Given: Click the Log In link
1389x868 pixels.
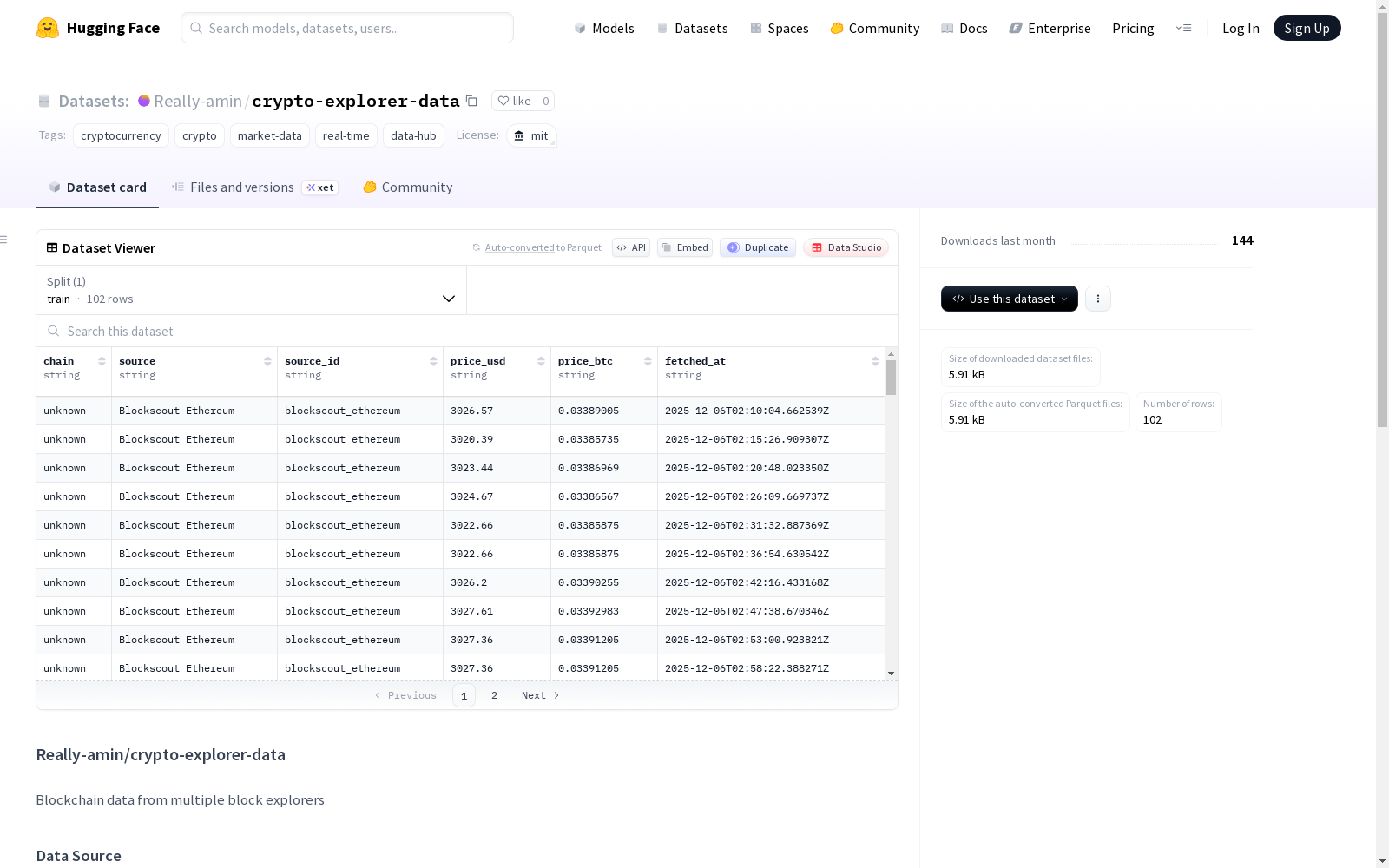Looking at the screenshot, I should [x=1241, y=28].
